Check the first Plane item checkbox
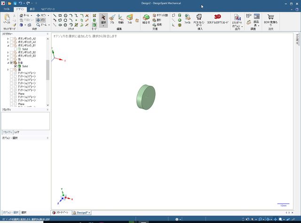 (11, 94)
